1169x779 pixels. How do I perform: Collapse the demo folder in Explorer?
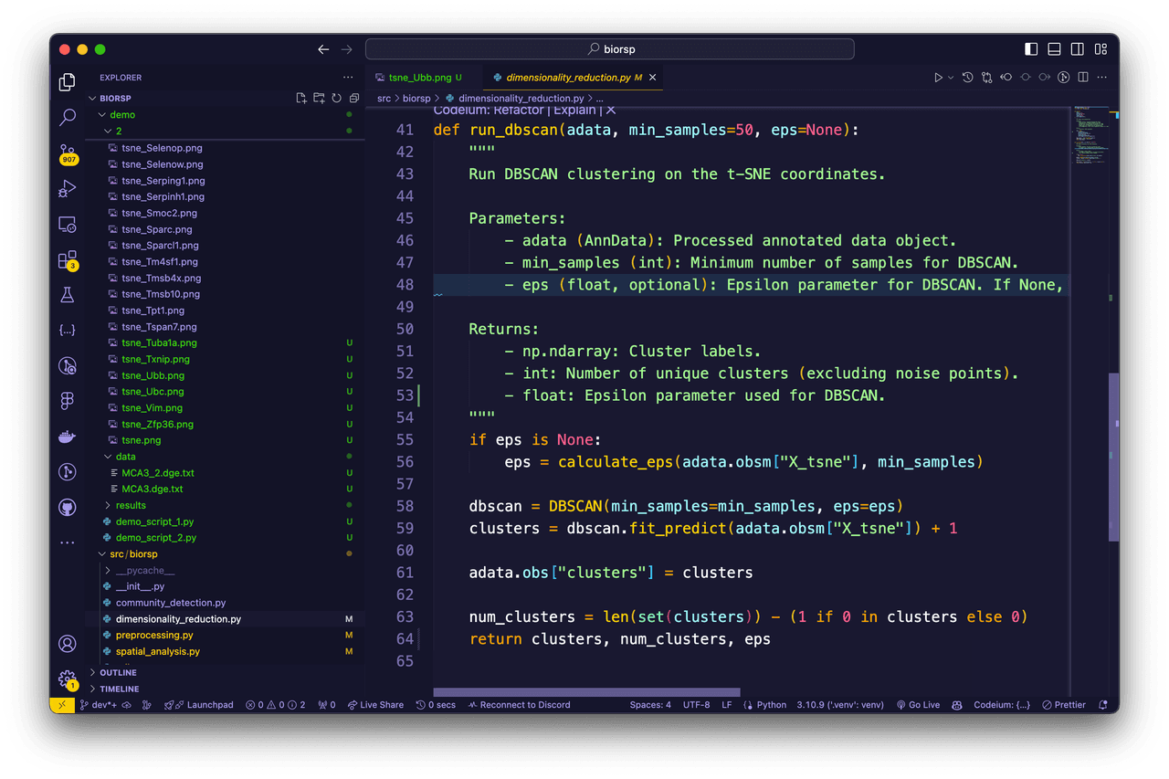122,115
